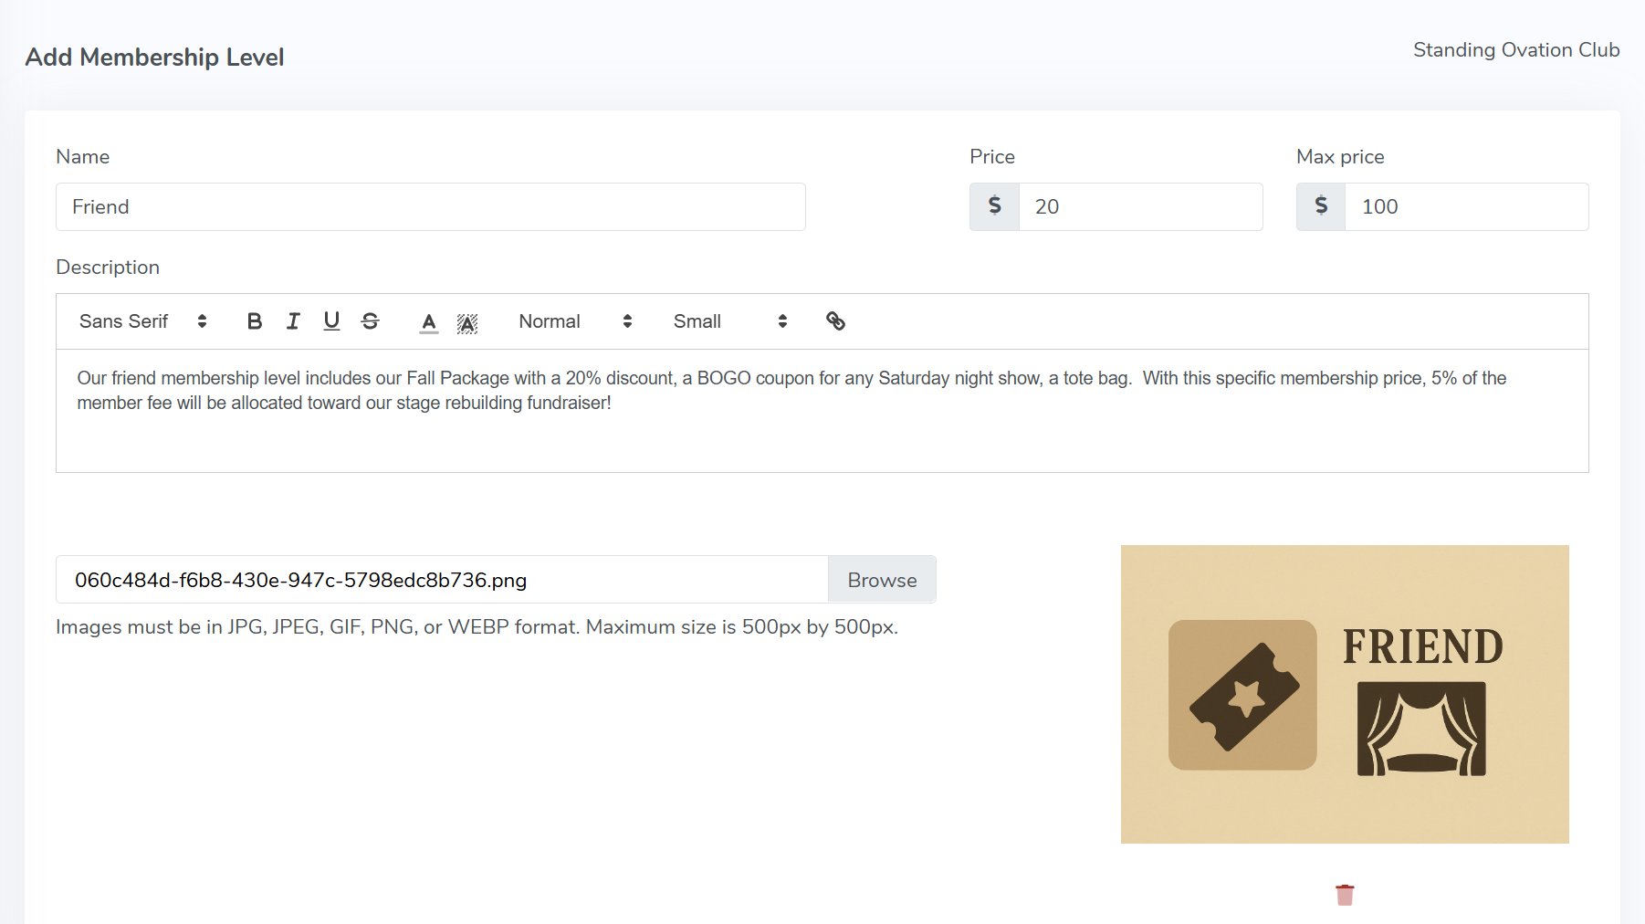Screen dimensions: 1645x924
Task: Click the Friend membership image preview
Action: point(1345,694)
